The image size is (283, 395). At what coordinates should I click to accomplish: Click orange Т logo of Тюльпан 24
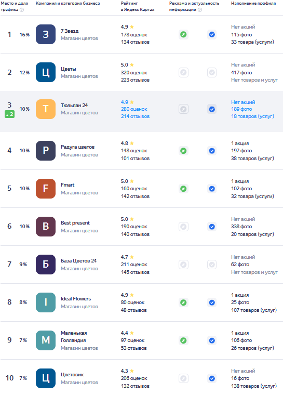click(46, 109)
